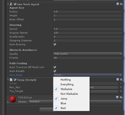Screen dimensions: 125x115
Task: Collapse the Temp (Script) component
Action: [x=8, y=80]
